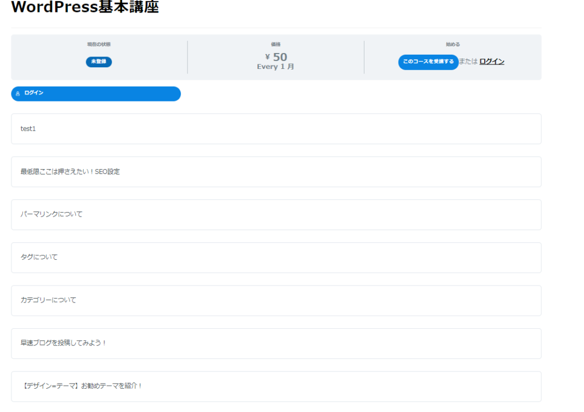Open the 早速ブログを投稿してみよう！ lesson
The image size is (584, 412).
point(276,344)
